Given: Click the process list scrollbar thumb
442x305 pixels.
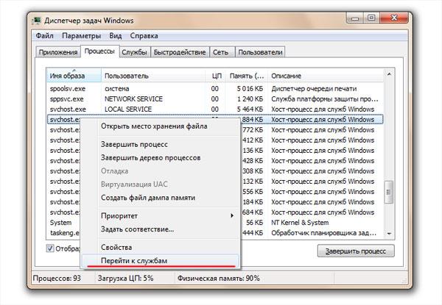Looking at the screenshot, I should click(389, 192).
